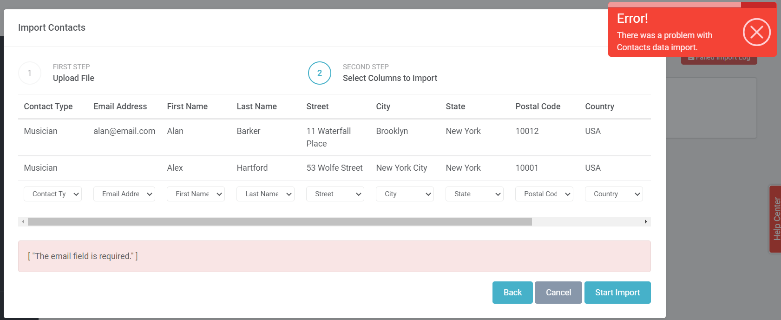Click the step 2 circle icon
Screen dimensions: 781x320
(x=320, y=73)
